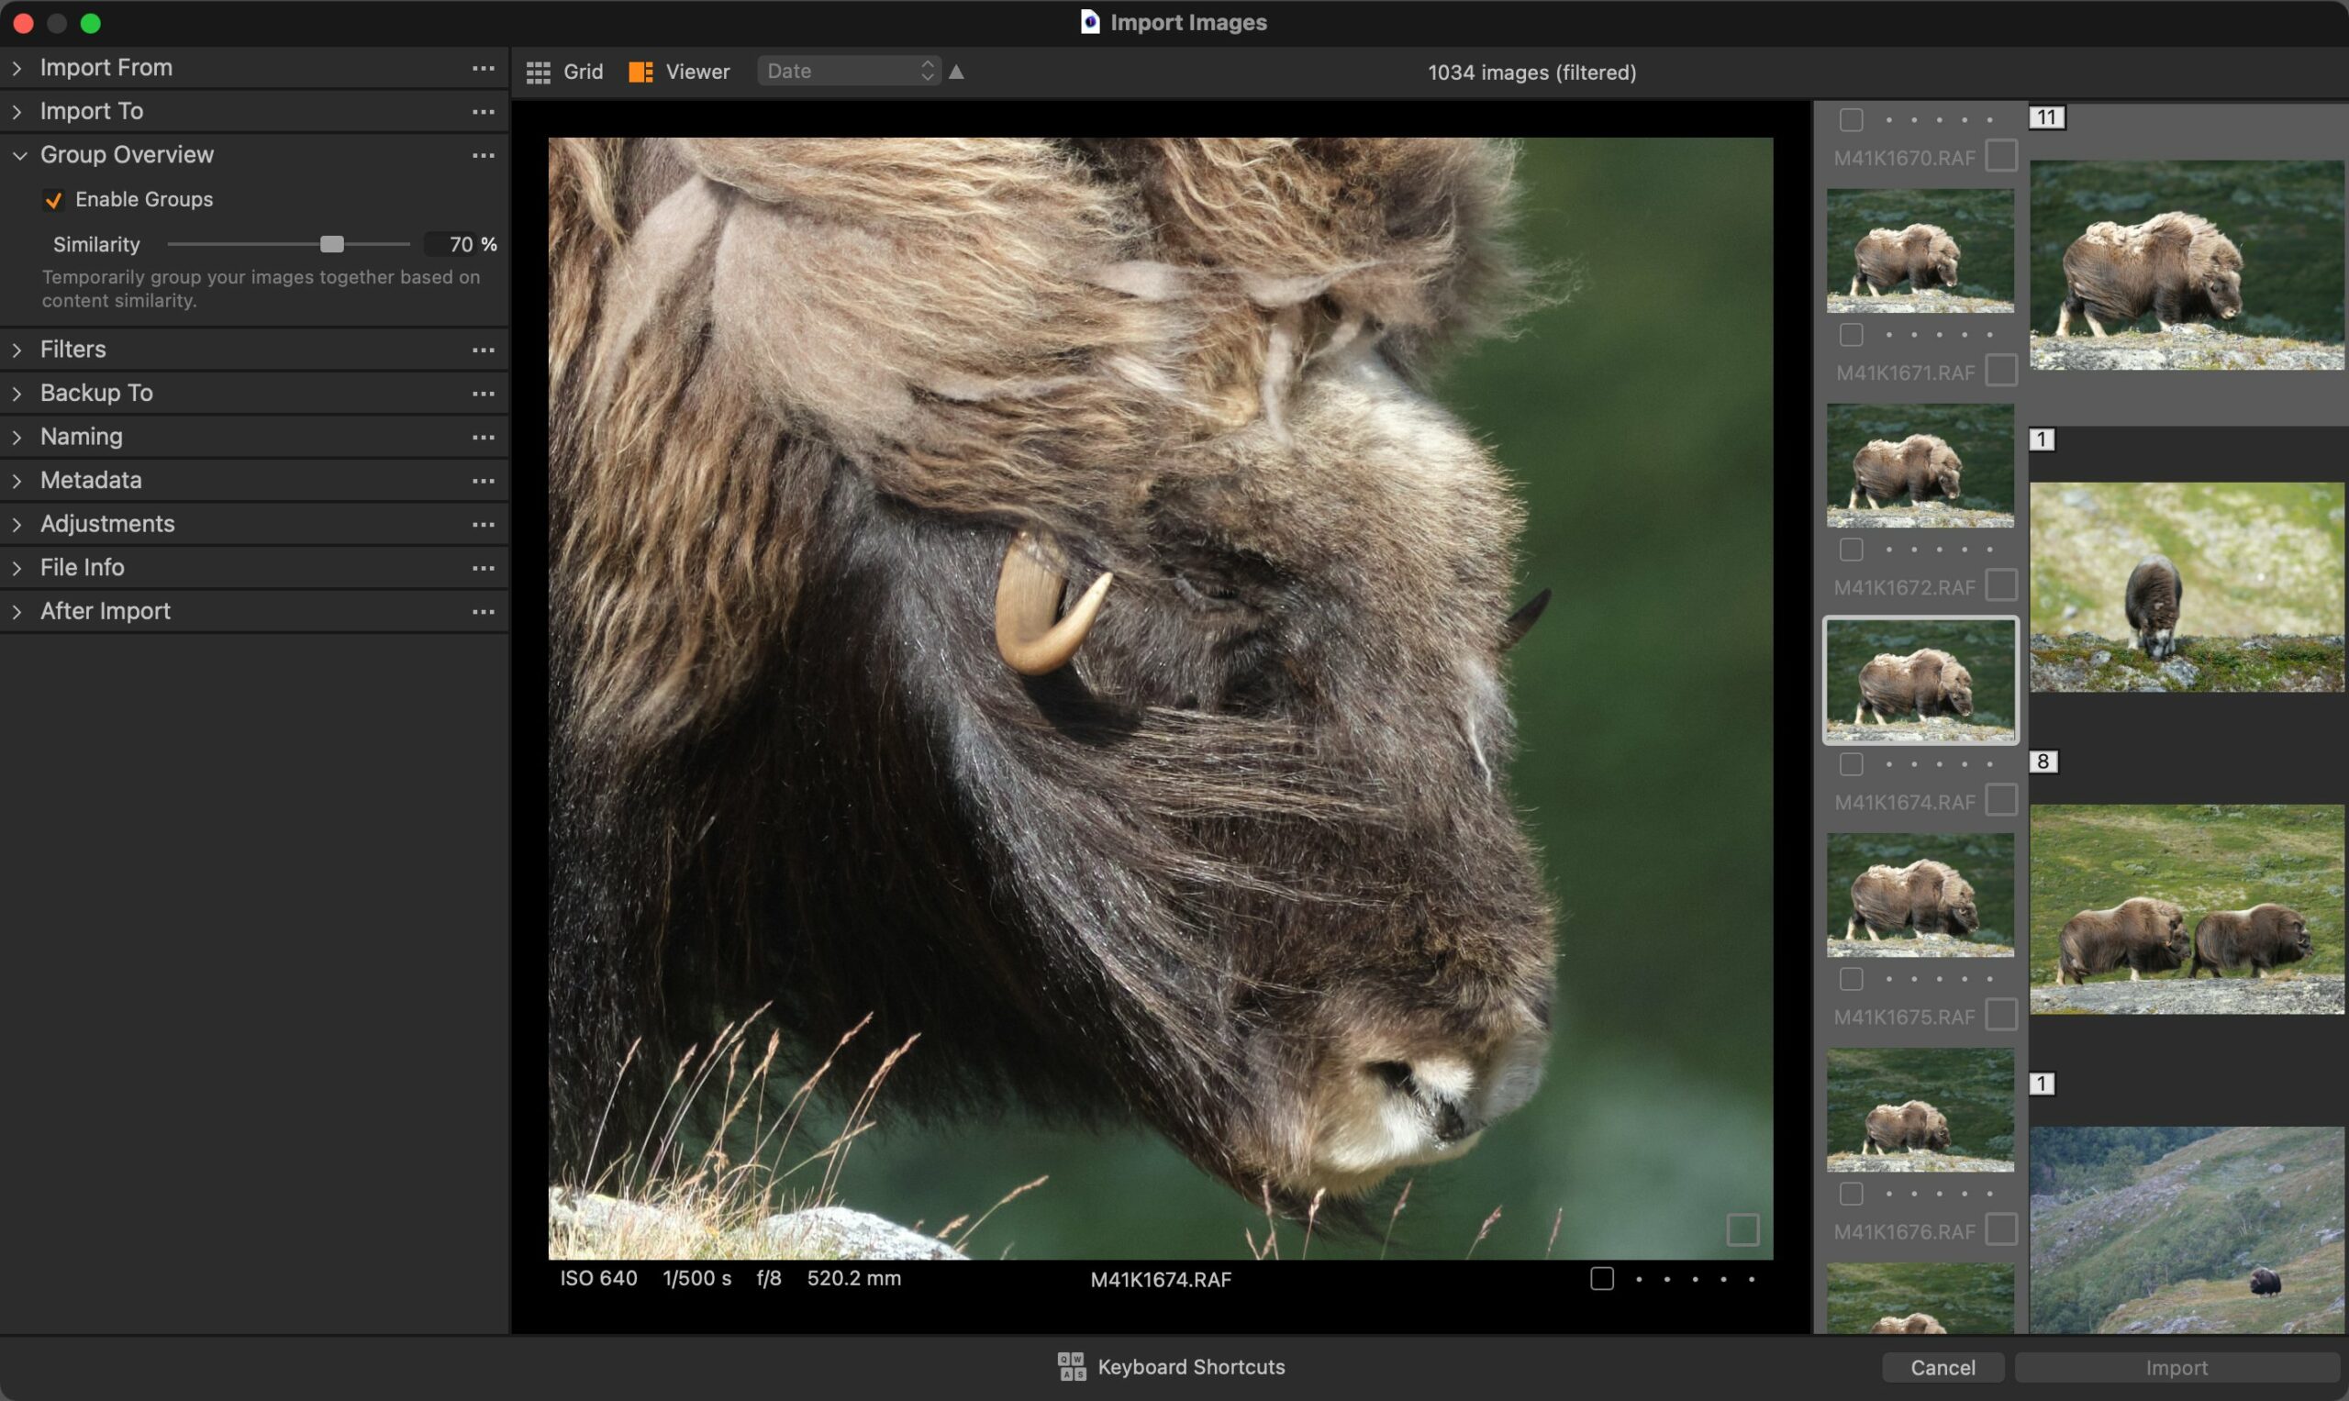Select thumbnail of M41K1675.RAF
Screen dimensions: 2349x1401
coord(1920,895)
